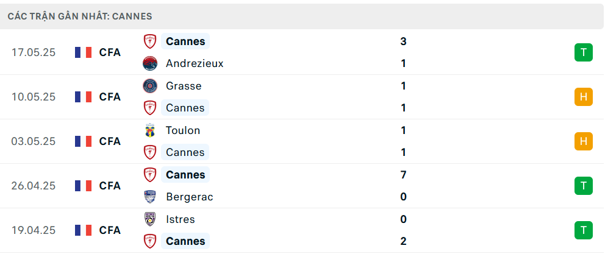This screenshot has width=605, height=254.
Task: Click the green T badge for 17.05.25
Action: (584, 52)
